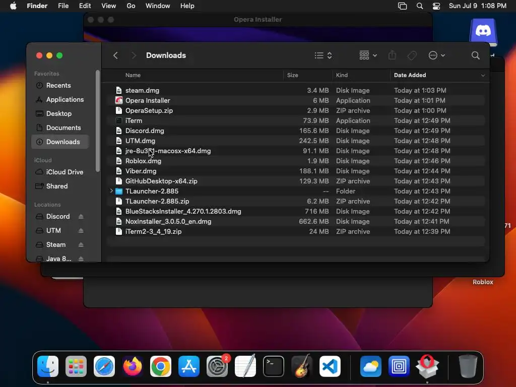Click the Finder window search icon
The image size is (516, 387).
tap(475, 55)
